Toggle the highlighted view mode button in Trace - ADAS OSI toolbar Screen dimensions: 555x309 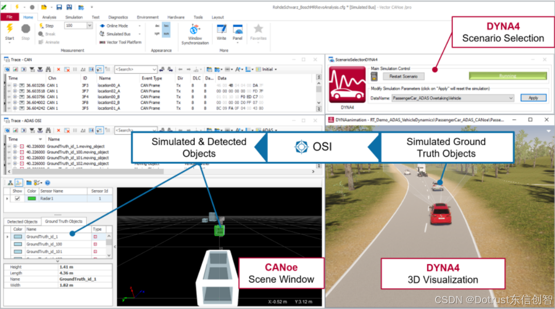(100, 130)
